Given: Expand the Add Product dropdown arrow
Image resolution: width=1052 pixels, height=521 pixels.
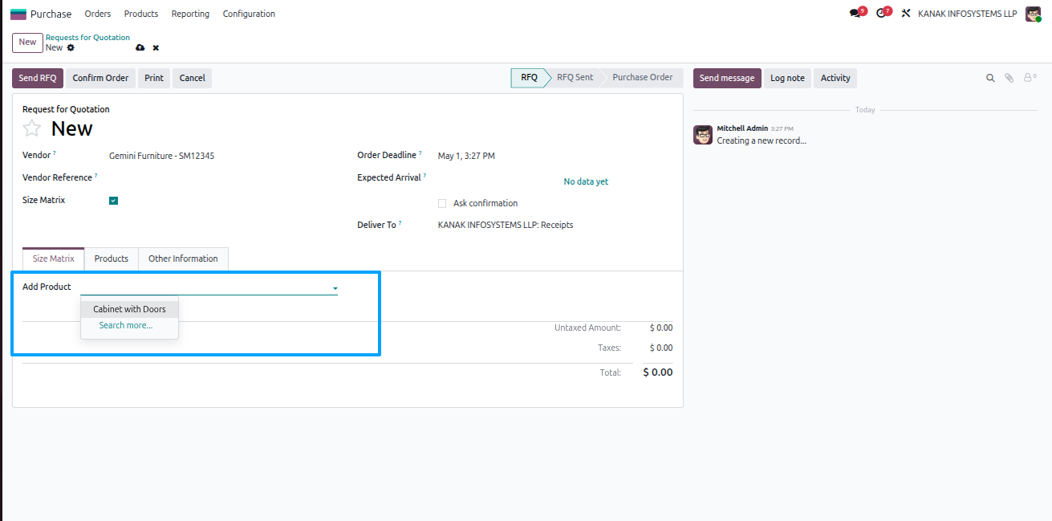Looking at the screenshot, I should tap(335, 287).
